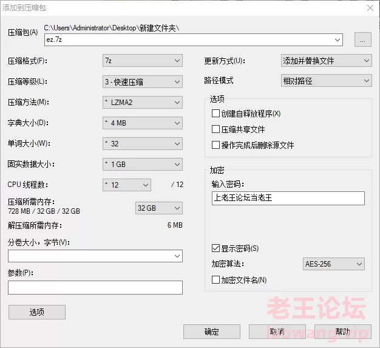Click the / 12 thread count text

point(177,185)
